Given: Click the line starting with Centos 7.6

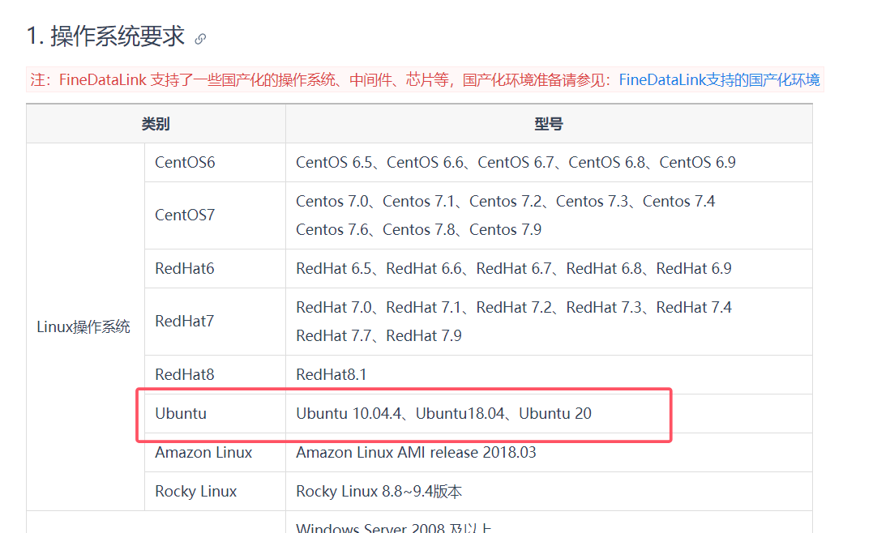Looking at the screenshot, I should point(418,230).
